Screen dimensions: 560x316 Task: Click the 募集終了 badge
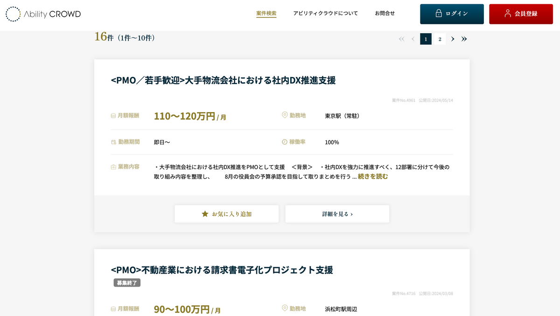127,283
